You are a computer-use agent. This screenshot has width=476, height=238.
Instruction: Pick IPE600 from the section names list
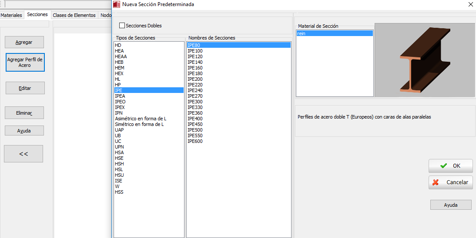click(x=195, y=141)
